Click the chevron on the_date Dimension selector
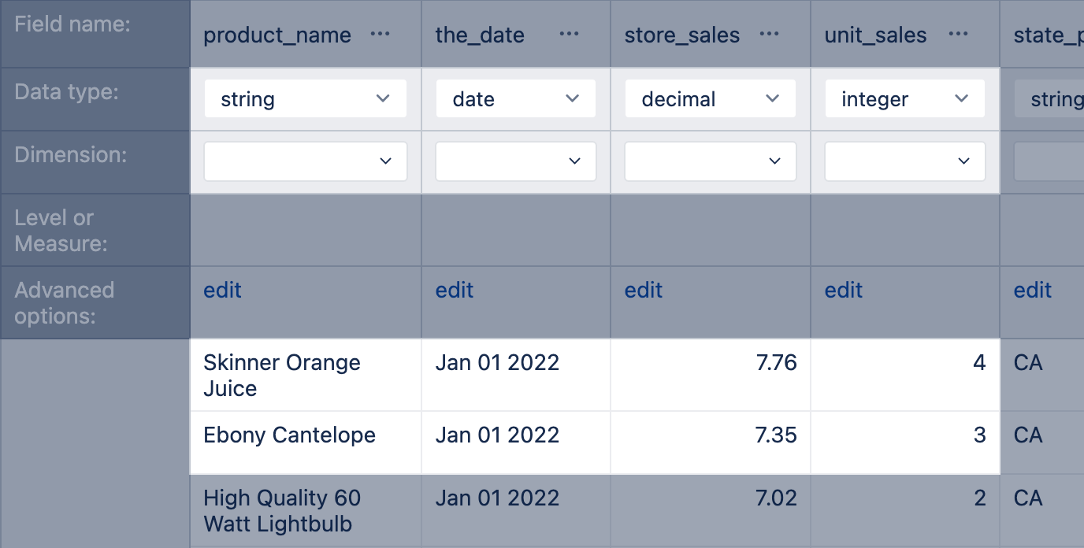 574,161
